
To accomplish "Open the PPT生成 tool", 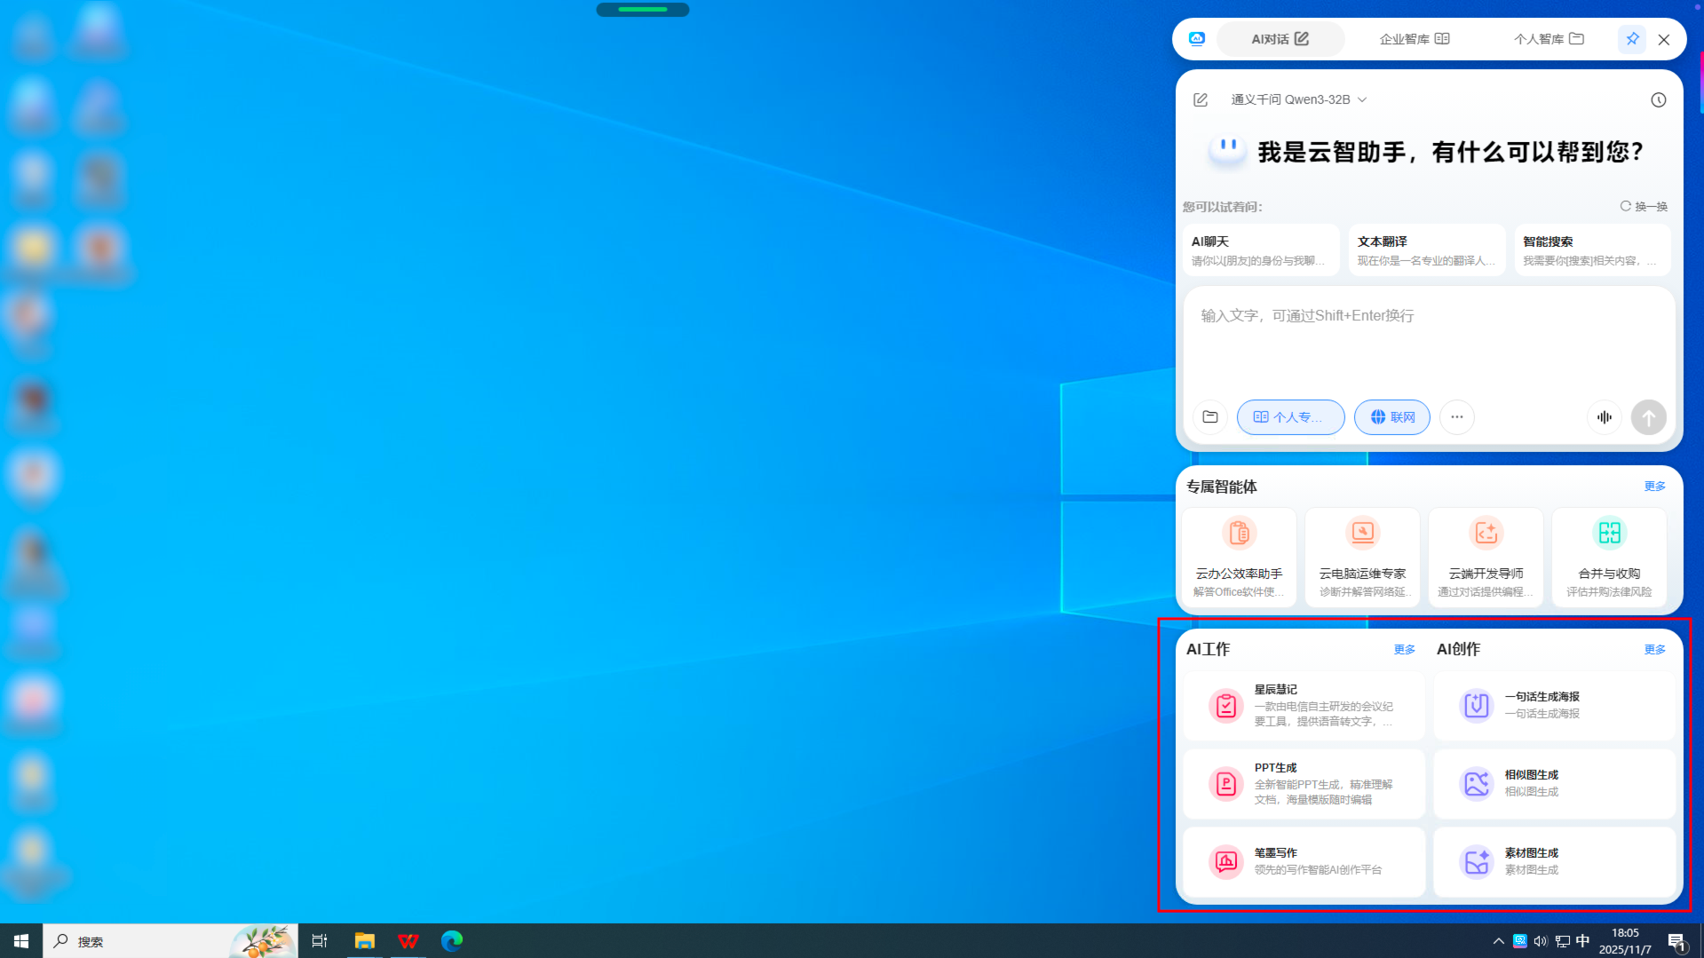I will (x=1304, y=784).
